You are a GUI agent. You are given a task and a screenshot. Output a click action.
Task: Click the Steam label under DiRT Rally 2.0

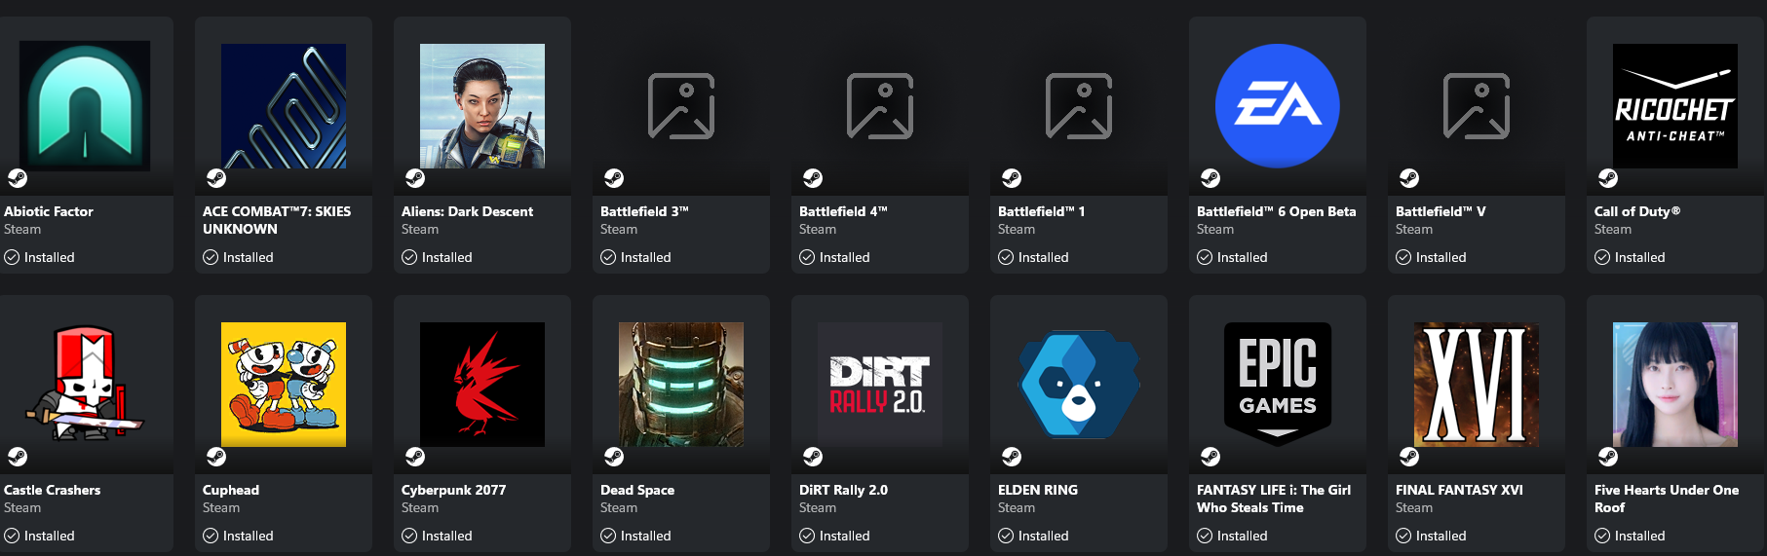point(818,507)
